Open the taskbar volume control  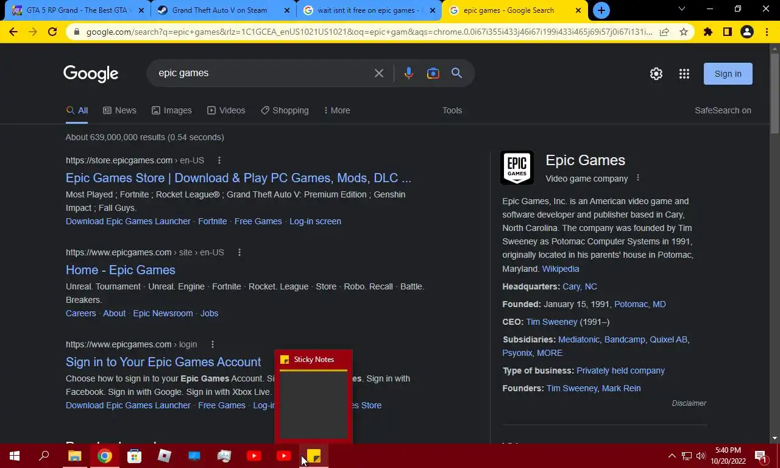click(x=701, y=456)
